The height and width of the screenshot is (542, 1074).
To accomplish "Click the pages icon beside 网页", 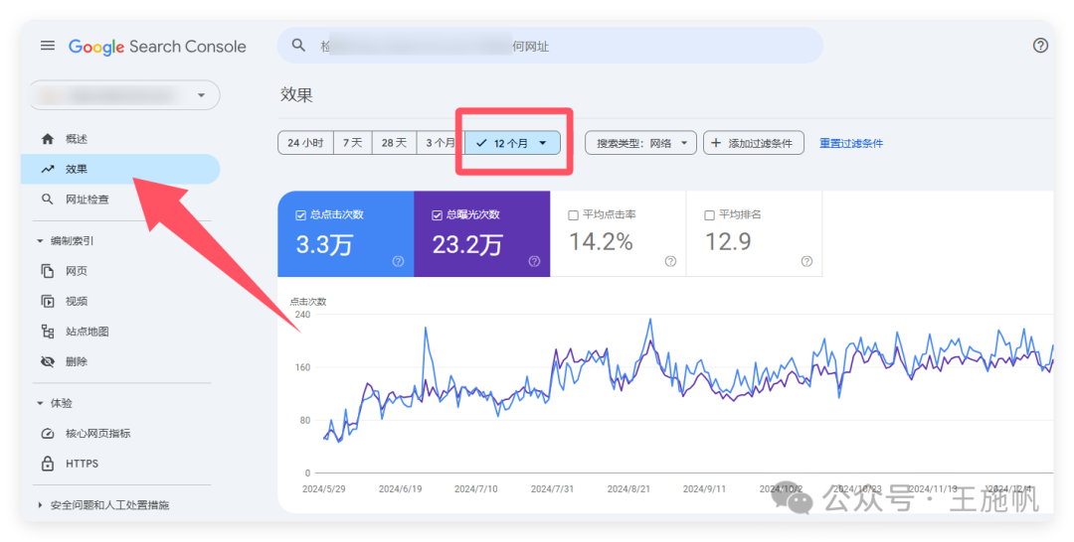I will (x=48, y=271).
